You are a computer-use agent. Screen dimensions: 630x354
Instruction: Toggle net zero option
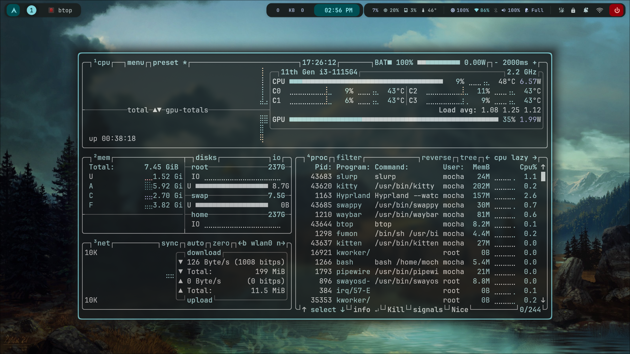click(221, 243)
